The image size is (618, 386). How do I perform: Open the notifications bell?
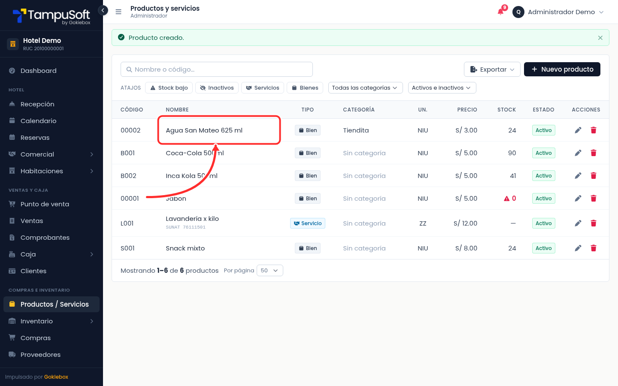pyautogui.click(x=501, y=12)
